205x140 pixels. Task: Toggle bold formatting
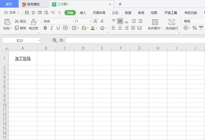[x=45, y=28]
